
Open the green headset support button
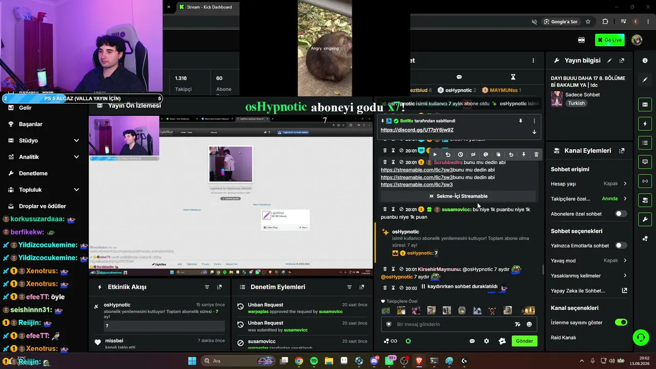coord(641,337)
